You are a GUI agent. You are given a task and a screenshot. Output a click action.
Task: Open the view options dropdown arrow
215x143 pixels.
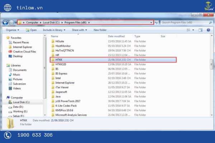(x=193, y=30)
